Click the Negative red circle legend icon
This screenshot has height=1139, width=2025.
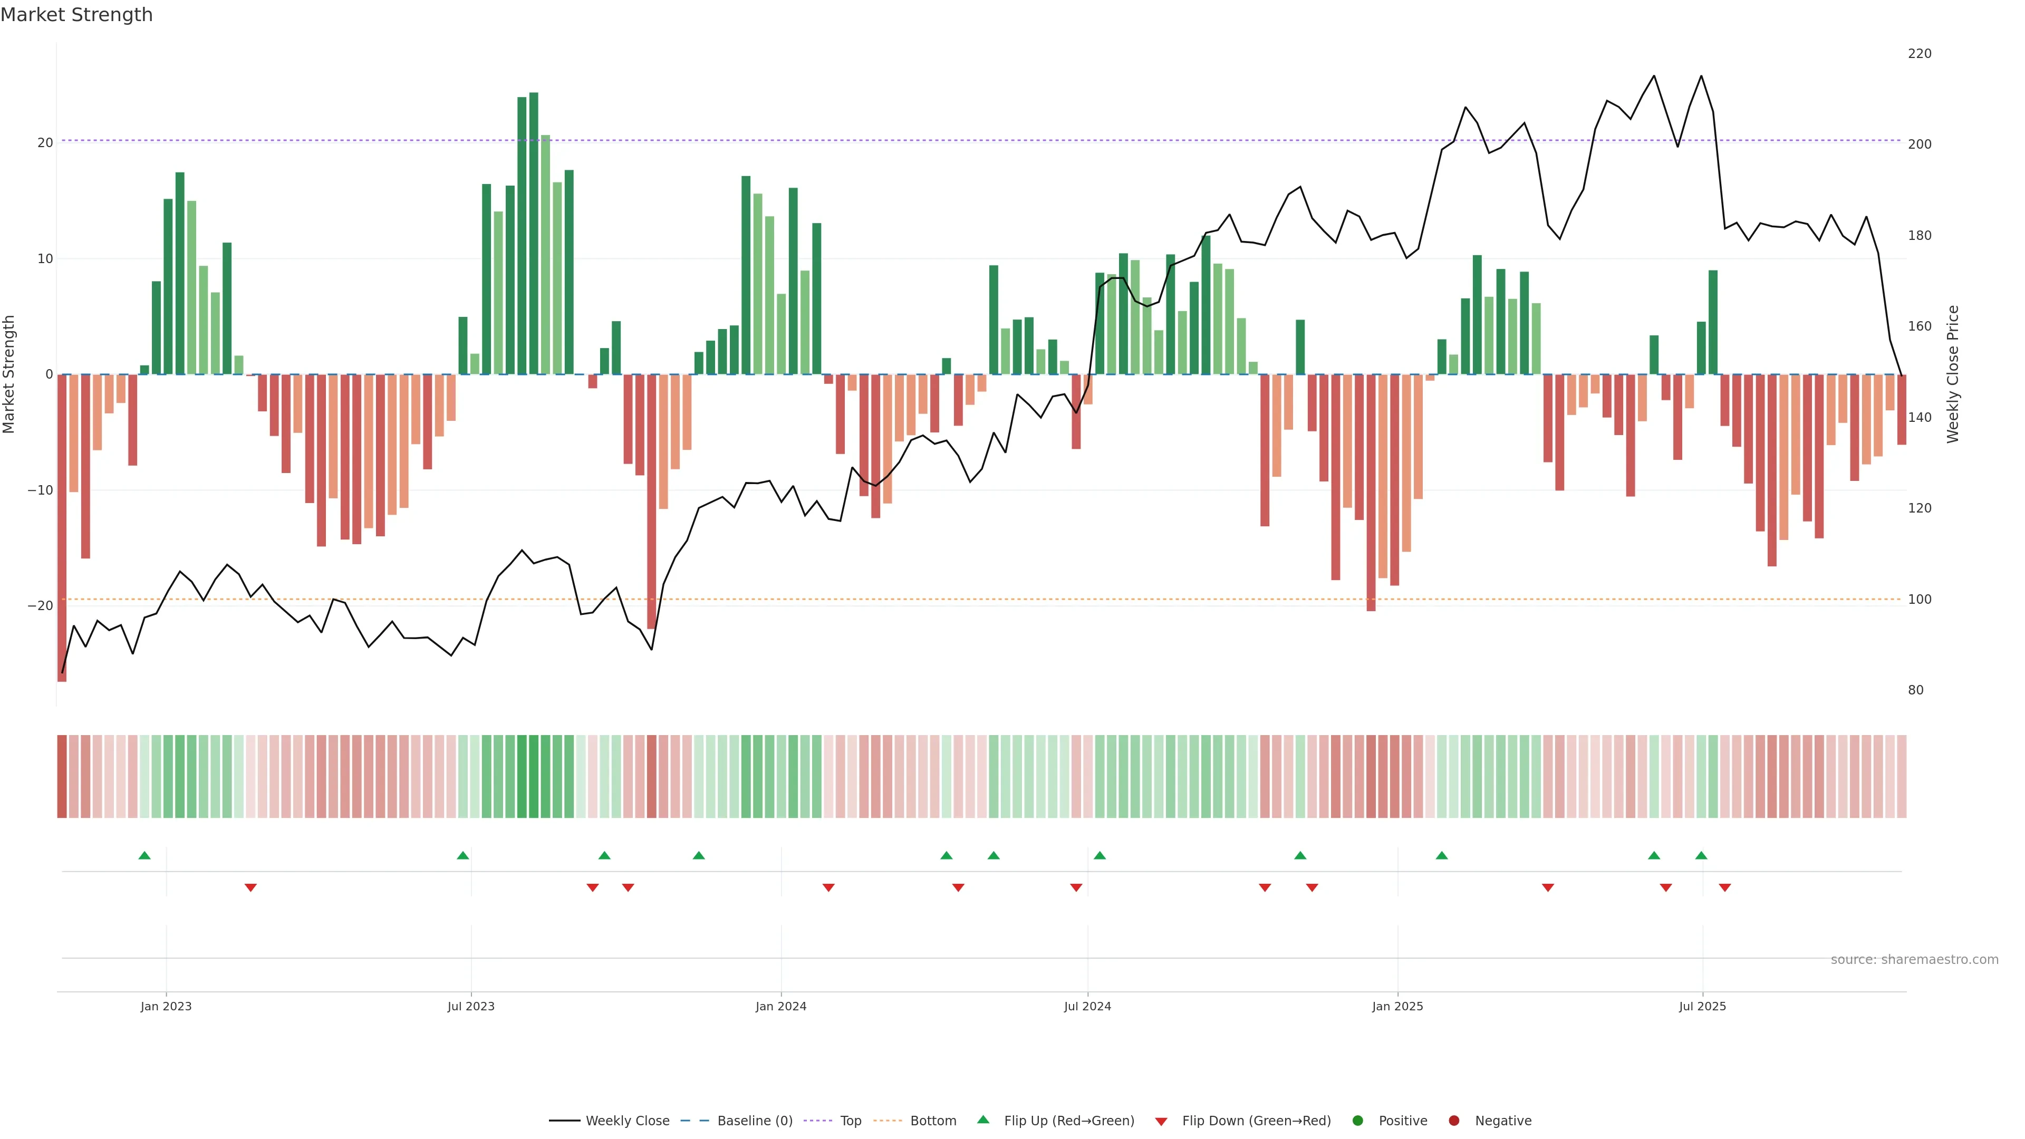coord(1453,1121)
